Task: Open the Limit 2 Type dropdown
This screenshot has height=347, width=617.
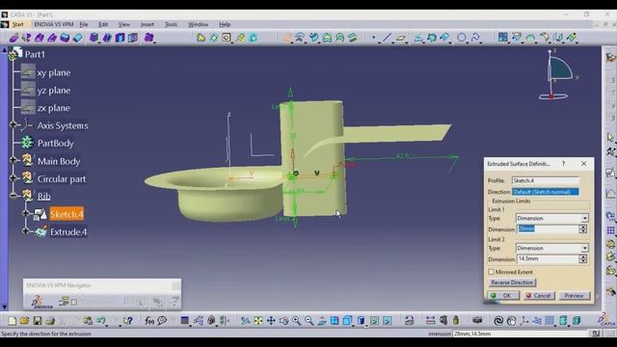Action: (585, 249)
